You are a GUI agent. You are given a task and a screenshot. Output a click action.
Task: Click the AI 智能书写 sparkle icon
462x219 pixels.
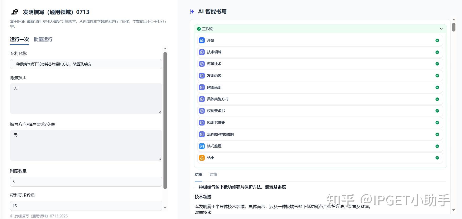[192, 12]
